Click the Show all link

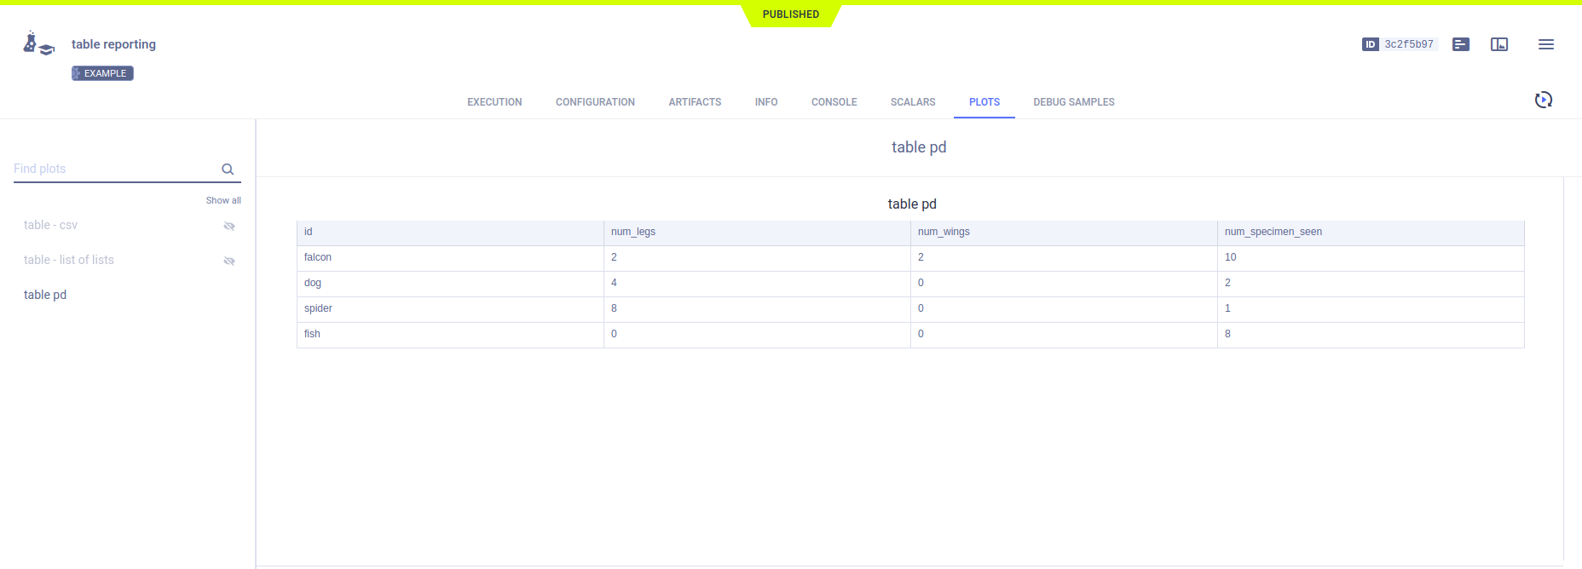tap(223, 201)
